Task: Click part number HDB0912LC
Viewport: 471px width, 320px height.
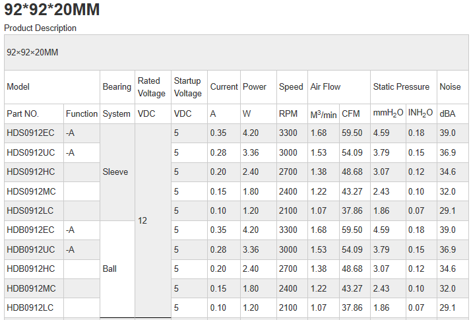Action: 30,308
